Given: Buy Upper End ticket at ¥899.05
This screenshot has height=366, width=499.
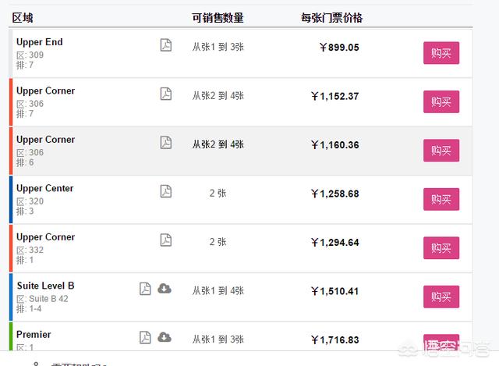Looking at the screenshot, I should pyautogui.click(x=441, y=53).
